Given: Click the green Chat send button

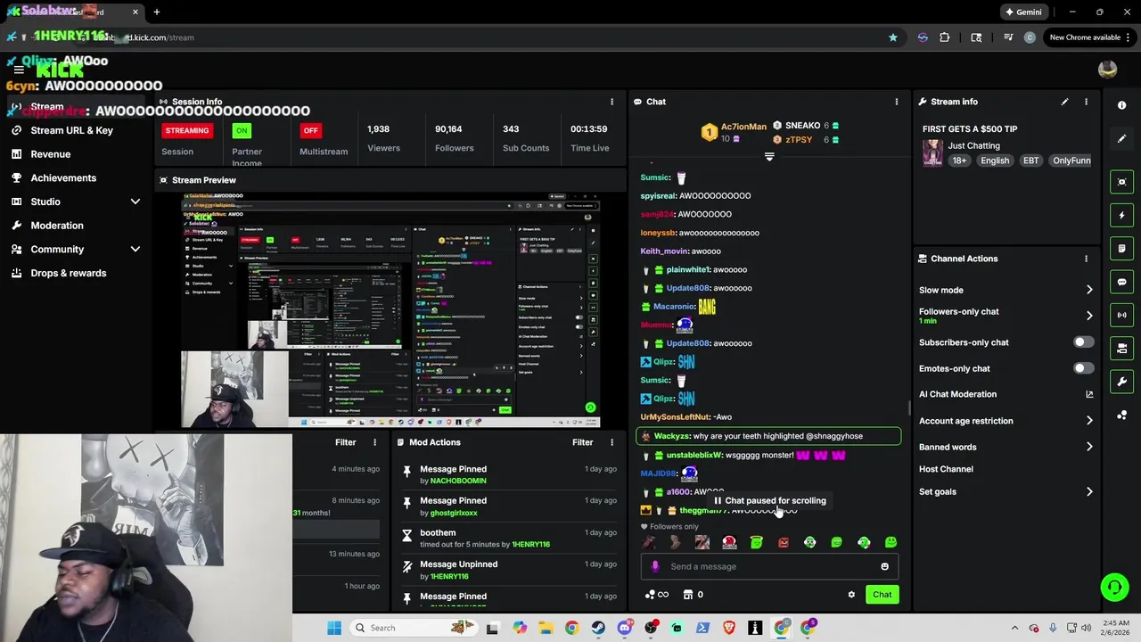Looking at the screenshot, I should coord(882,595).
